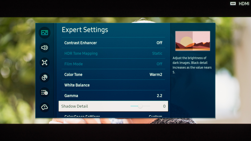Select the Shadow Detail row label

point(75,106)
